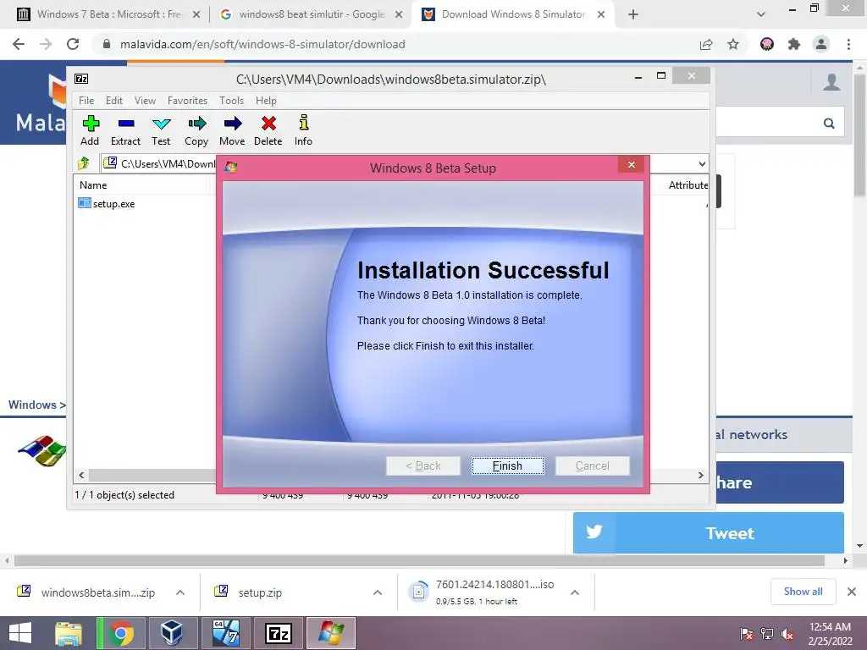Reload the malavida page
The image size is (867, 650).
[x=73, y=44]
